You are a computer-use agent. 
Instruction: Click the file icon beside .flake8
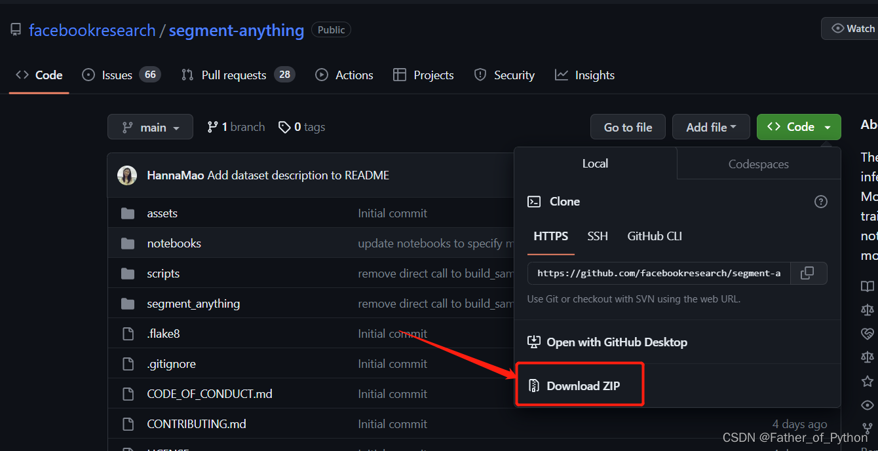point(128,334)
